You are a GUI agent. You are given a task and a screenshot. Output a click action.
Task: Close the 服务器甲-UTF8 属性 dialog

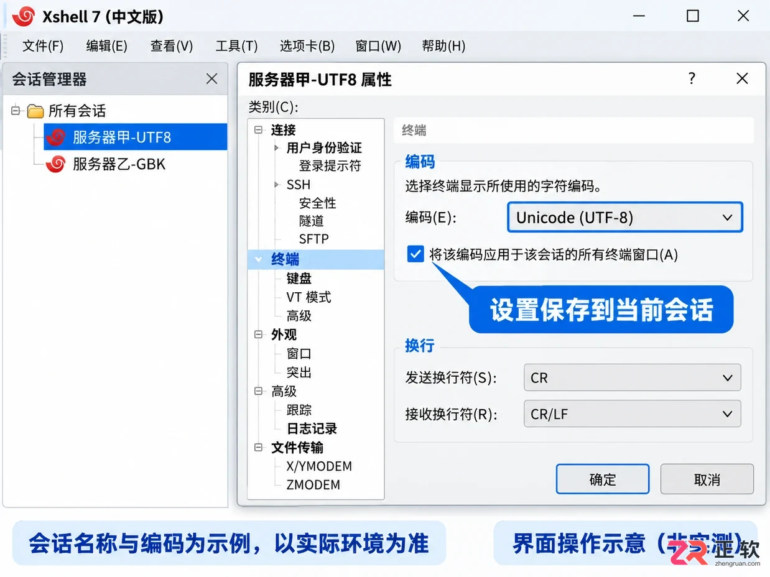click(x=742, y=78)
